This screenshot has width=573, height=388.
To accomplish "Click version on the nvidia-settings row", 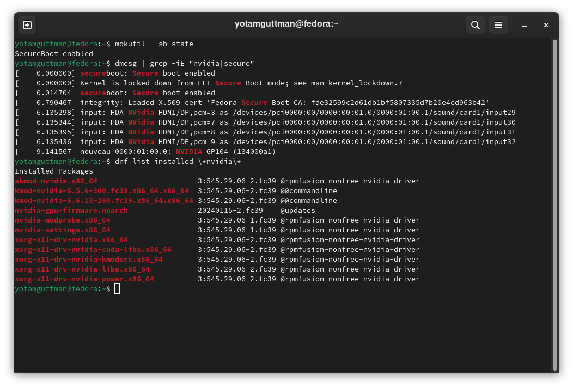I will point(237,230).
